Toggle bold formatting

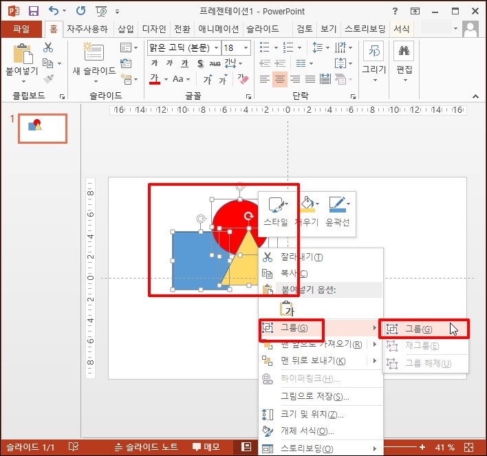[154, 63]
